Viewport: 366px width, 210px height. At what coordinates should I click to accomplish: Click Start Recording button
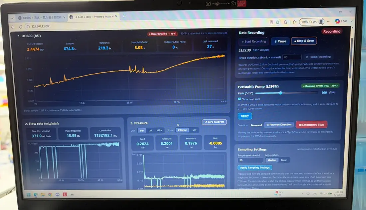point(254,42)
